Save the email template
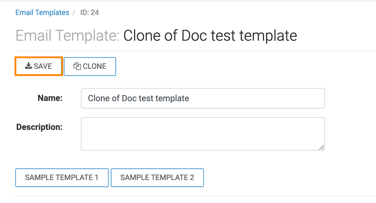Screen dimensions: 376x203 (39, 66)
